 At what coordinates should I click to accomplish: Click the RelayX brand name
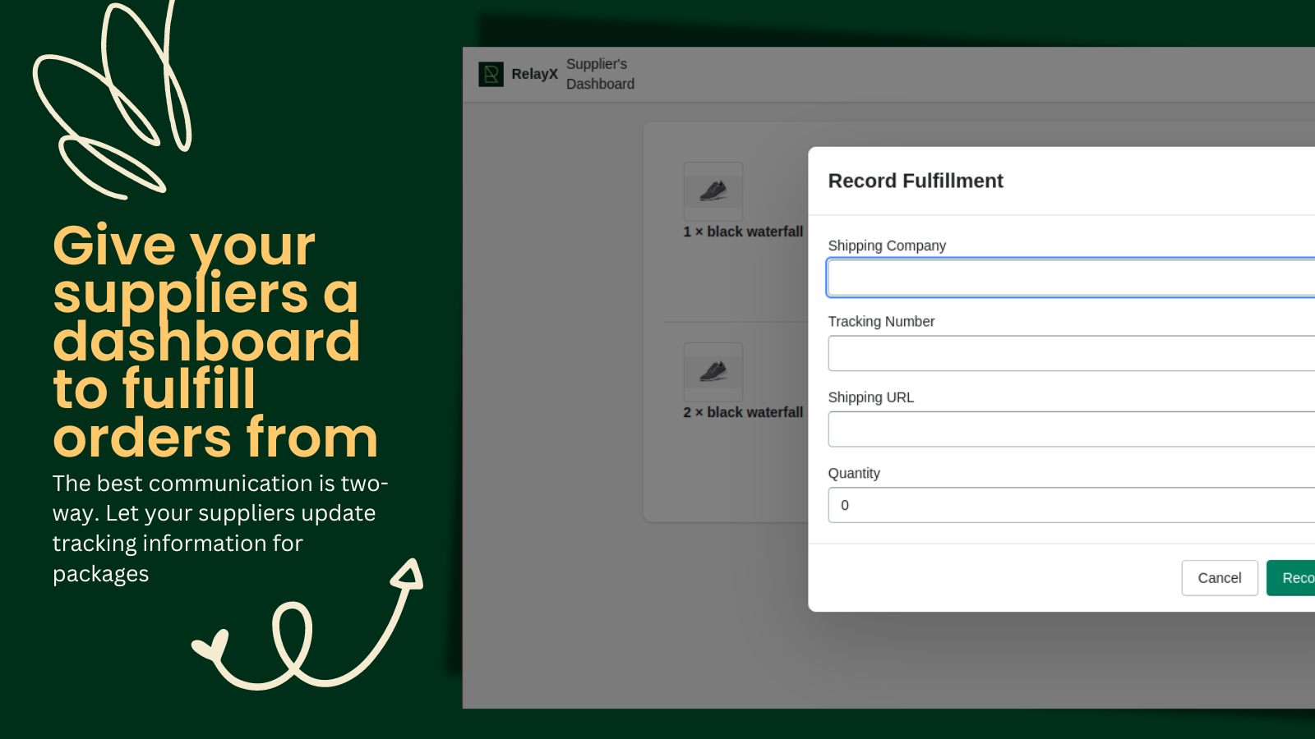pyautogui.click(x=534, y=74)
